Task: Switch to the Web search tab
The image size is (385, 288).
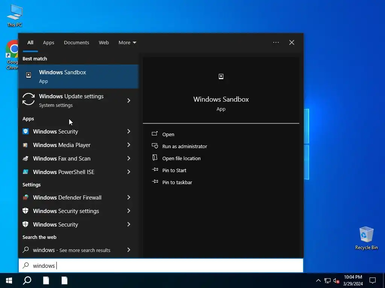Action: click(104, 43)
